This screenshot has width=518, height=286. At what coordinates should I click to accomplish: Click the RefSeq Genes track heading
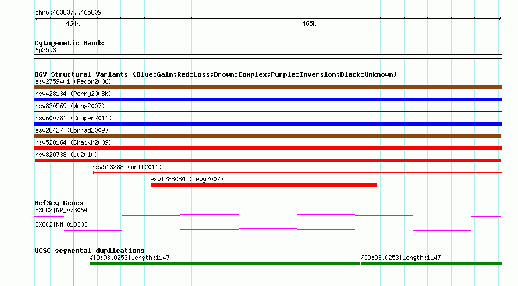pos(59,203)
